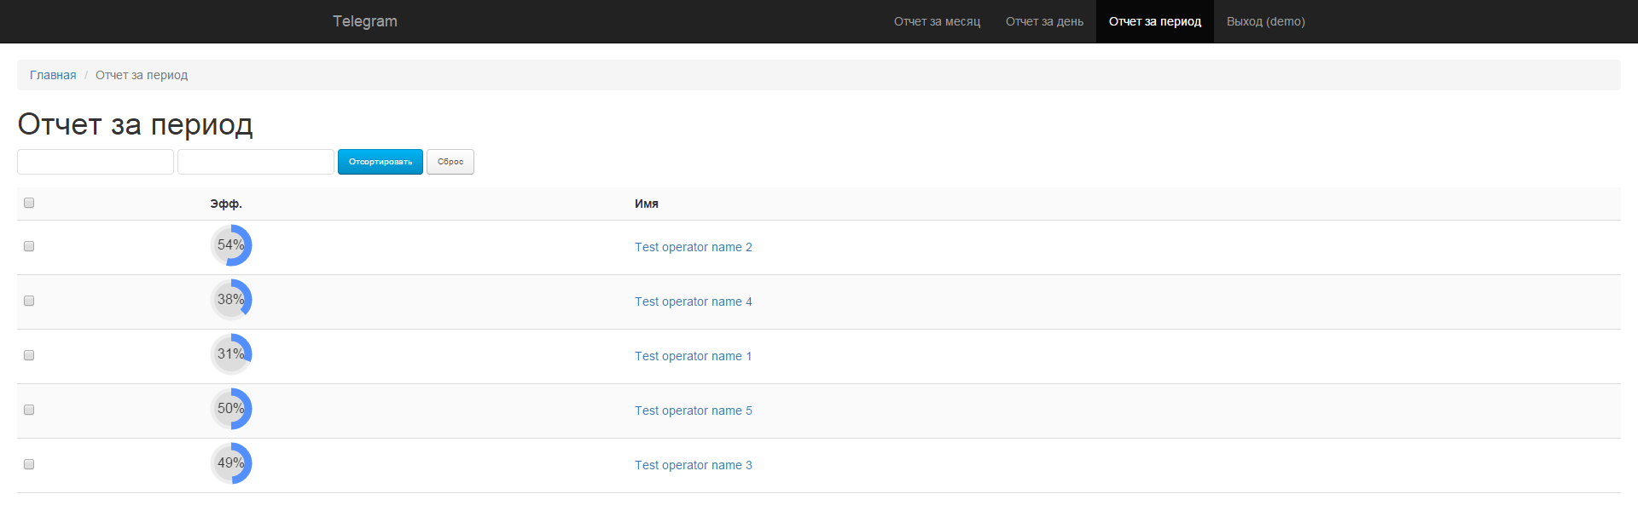
Task: Open Test operator name 4 link
Action: (694, 301)
